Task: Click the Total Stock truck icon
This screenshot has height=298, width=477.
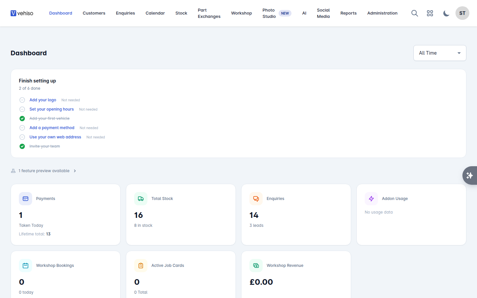Action: (141, 199)
